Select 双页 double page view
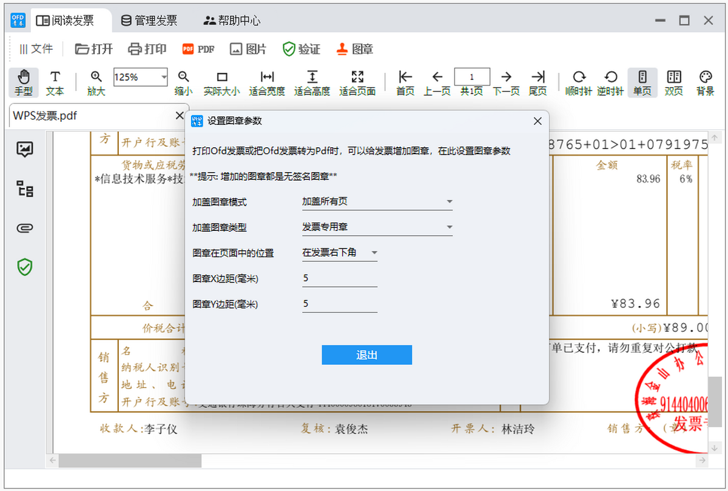The width and height of the screenshot is (728, 491). tap(674, 83)
